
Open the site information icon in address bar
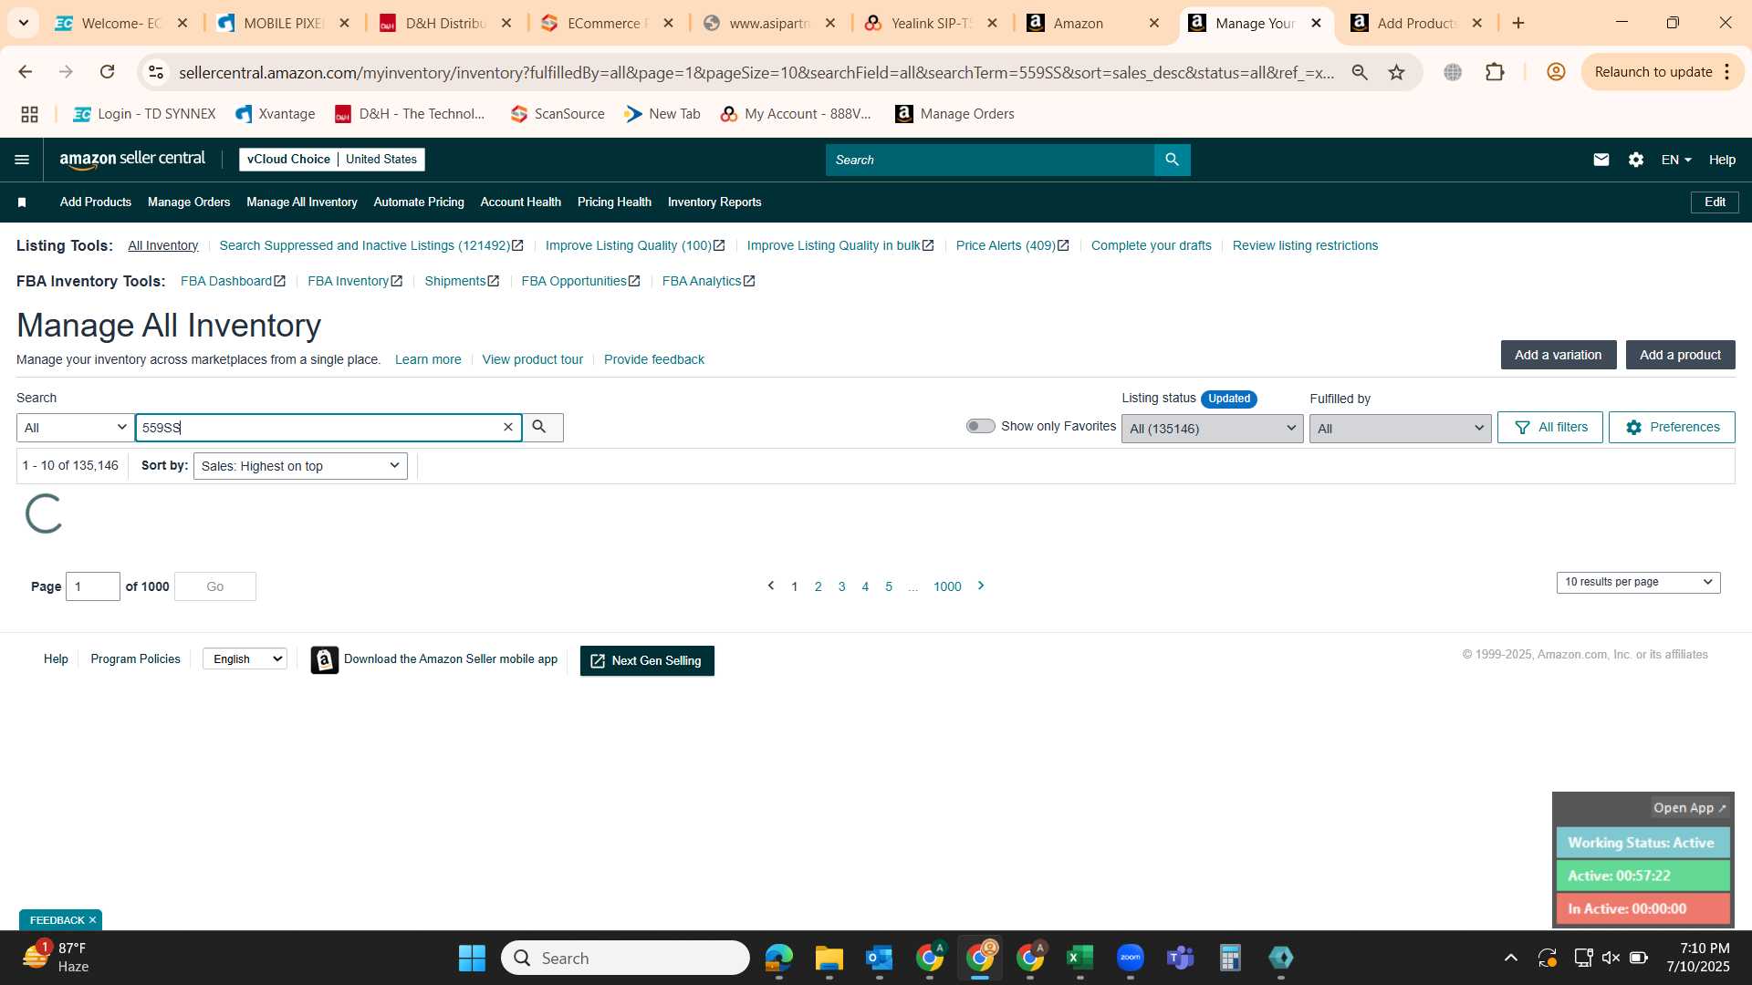coord(156,72)
